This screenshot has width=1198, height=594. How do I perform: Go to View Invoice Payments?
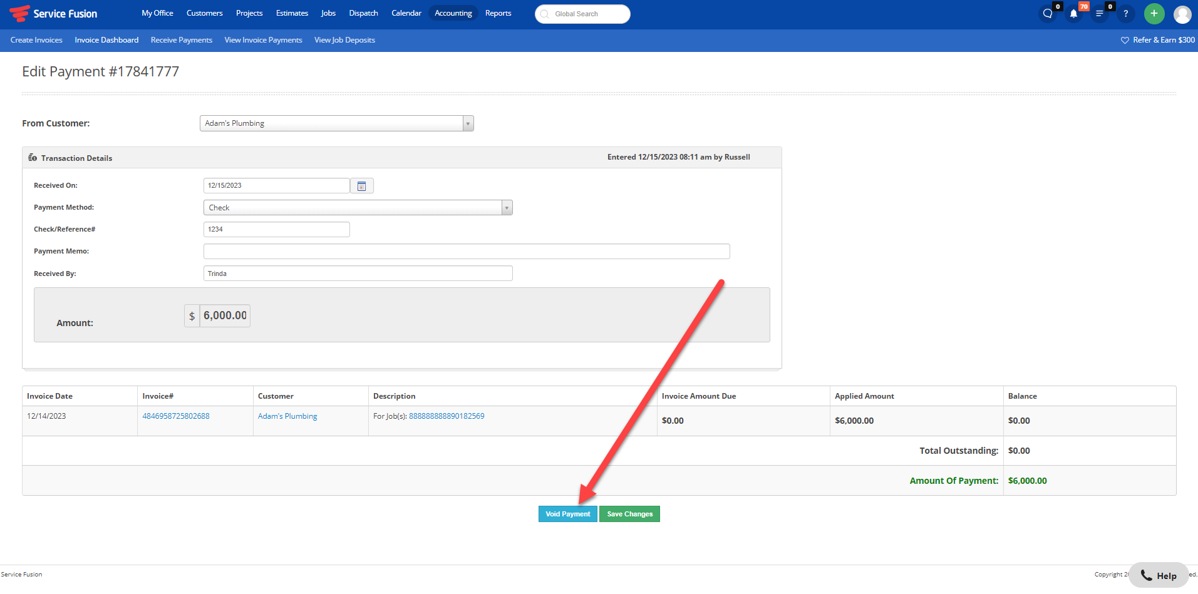(x=263, y=40)
